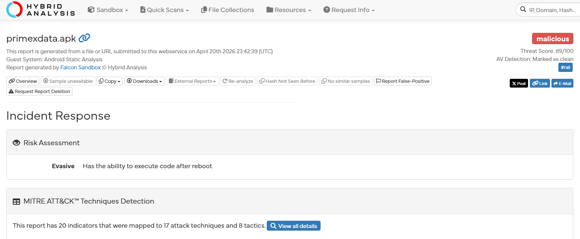This screenshot has height=239, width=580.
Task: Expand the Copy dropdown button
Action: 109,81
